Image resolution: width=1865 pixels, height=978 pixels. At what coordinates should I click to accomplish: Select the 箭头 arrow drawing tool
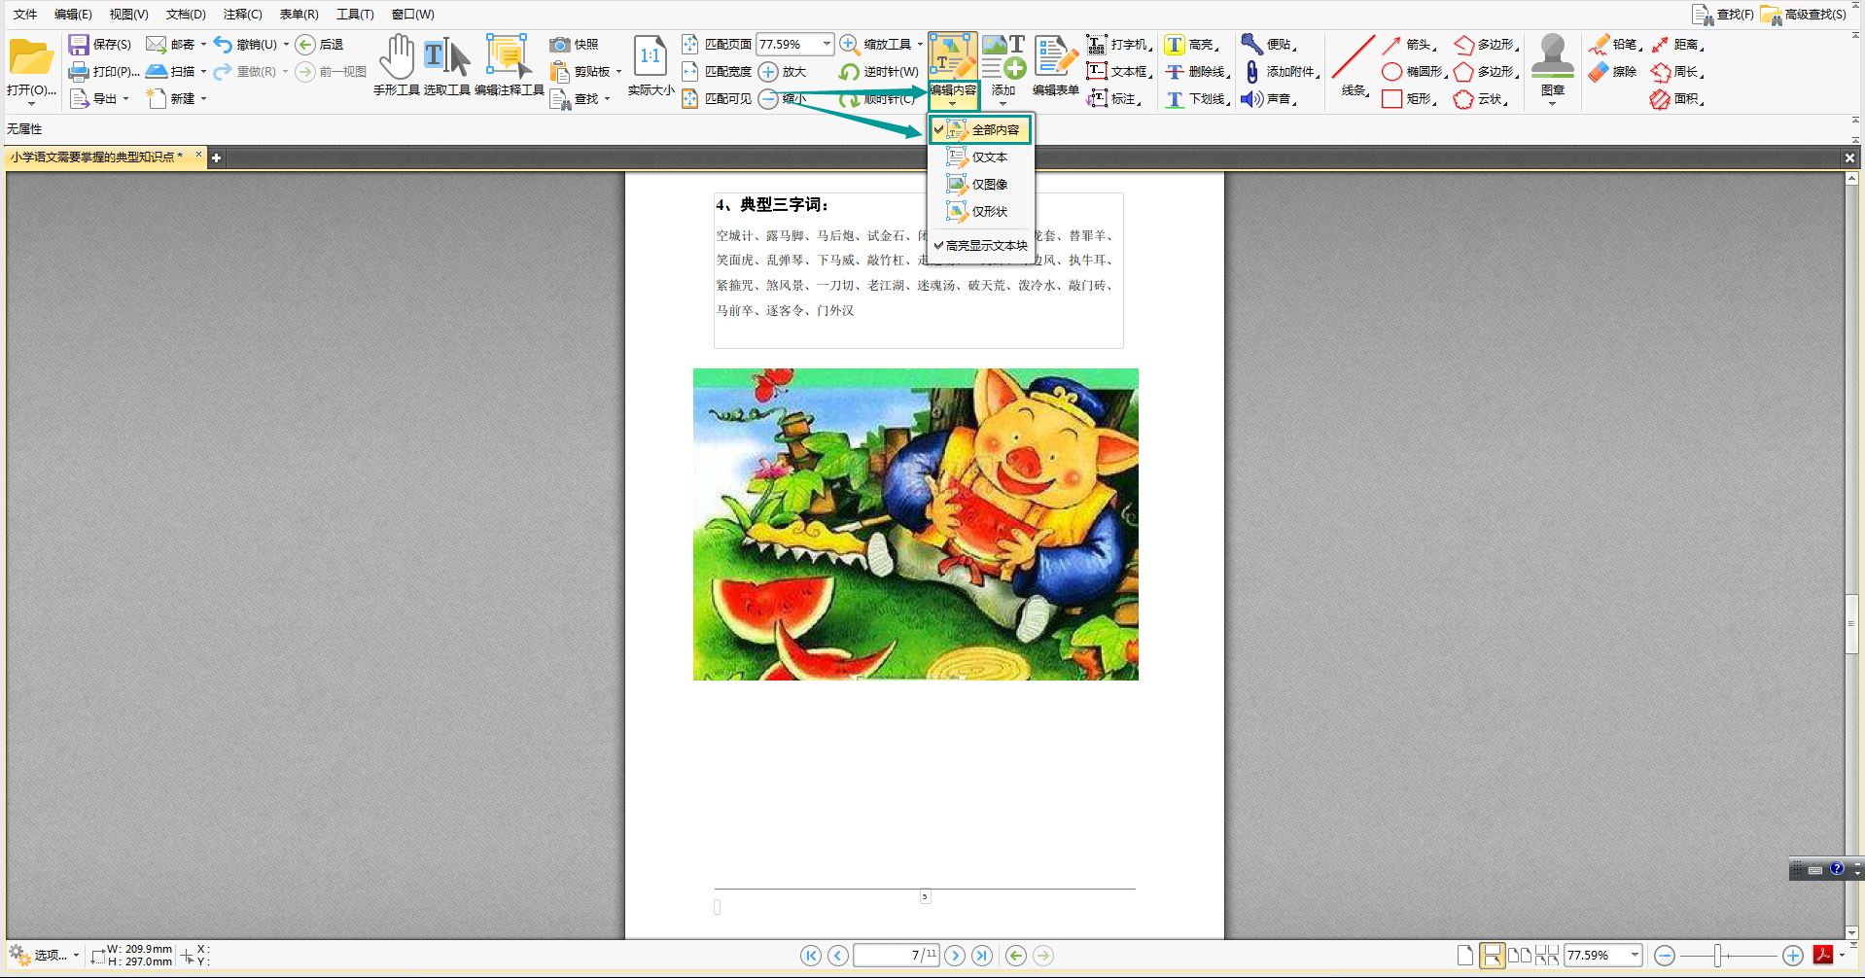click(1410, 45)
